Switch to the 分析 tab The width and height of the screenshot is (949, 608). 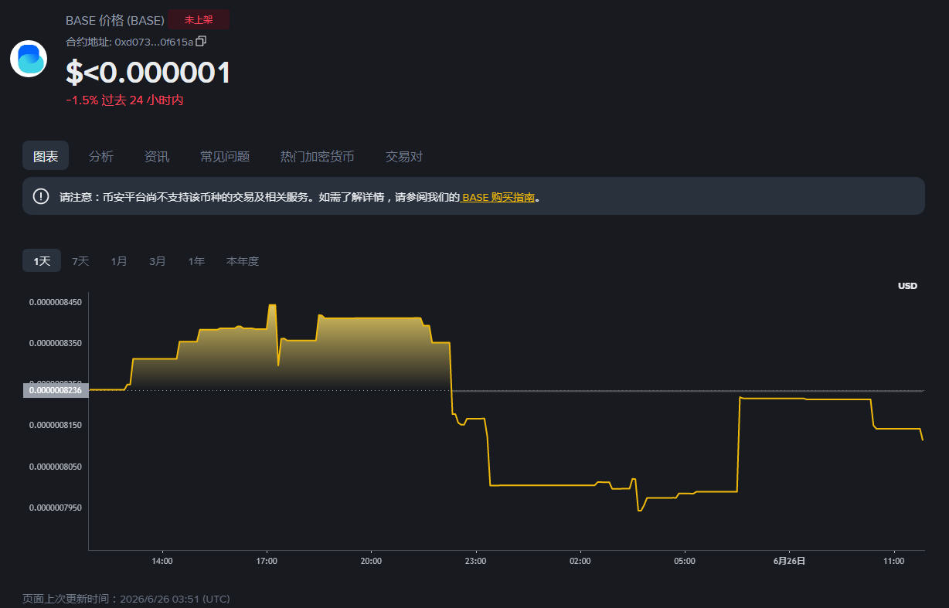(101, 156)
